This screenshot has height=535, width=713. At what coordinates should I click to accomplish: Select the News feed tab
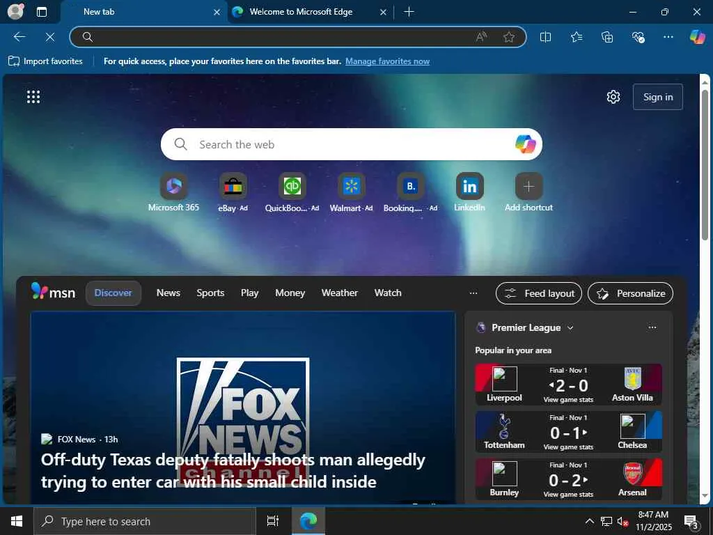(x=169, y=293)
